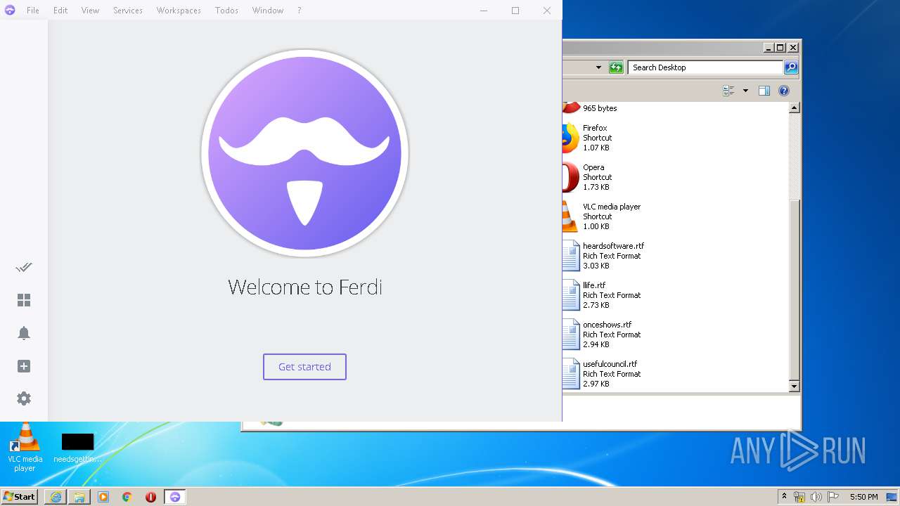The image size is (900, 506).
Task: Click the green refresh icon in Explorer
Action: 616,67
